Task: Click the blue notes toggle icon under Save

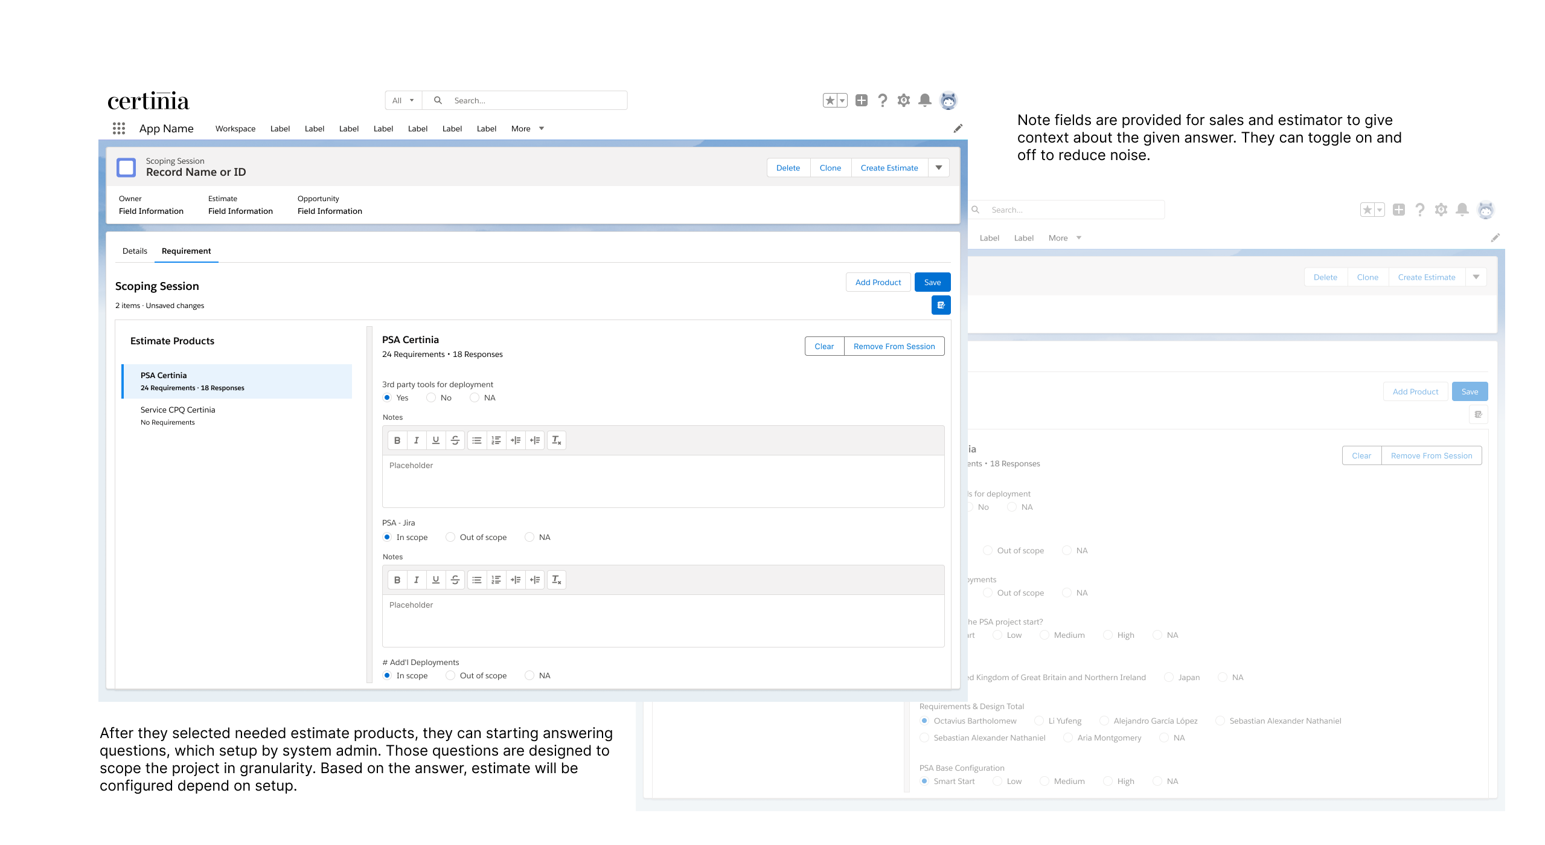Action: point(941,305)
